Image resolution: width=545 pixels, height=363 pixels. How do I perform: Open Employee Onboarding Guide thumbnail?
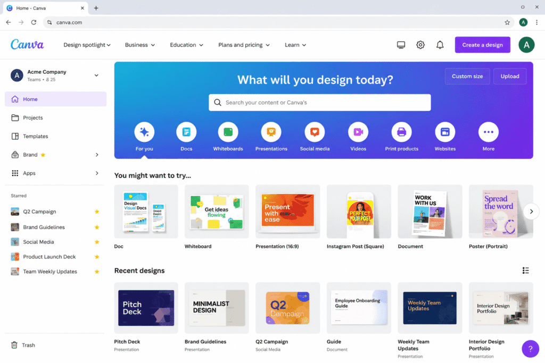click(359, 308)
